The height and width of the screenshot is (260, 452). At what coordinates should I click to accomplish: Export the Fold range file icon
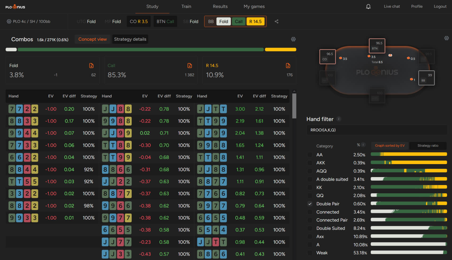91,66
